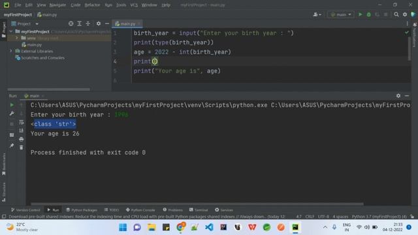Click the Down the Stack Trace arrow
Screen dimensions: 418x235
point(22,114)
